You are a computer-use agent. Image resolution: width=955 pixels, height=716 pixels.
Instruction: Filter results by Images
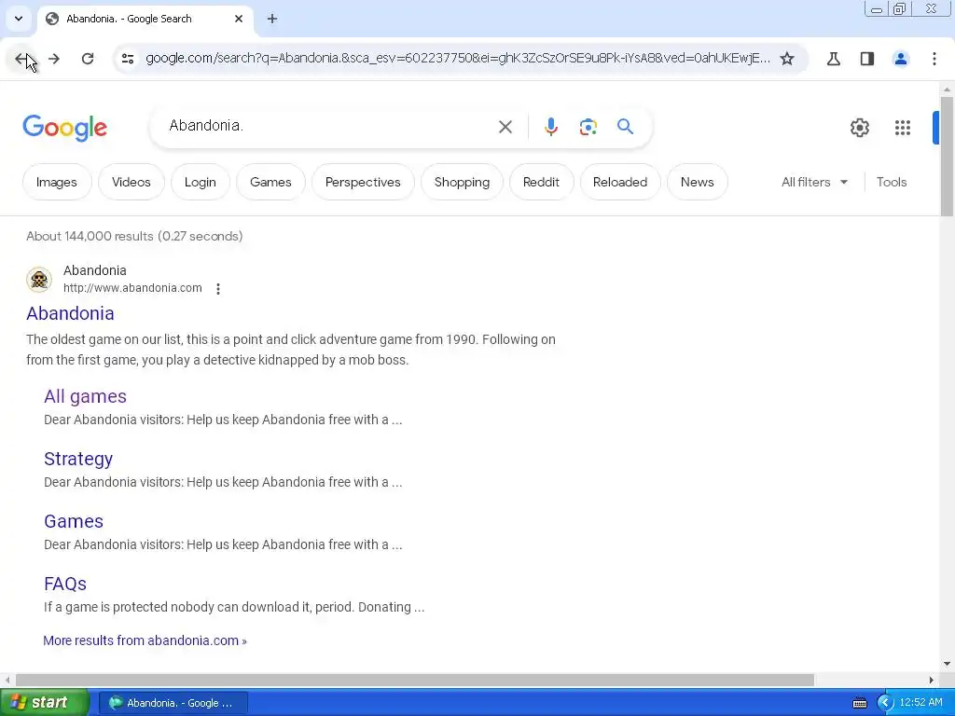(57, 182)
